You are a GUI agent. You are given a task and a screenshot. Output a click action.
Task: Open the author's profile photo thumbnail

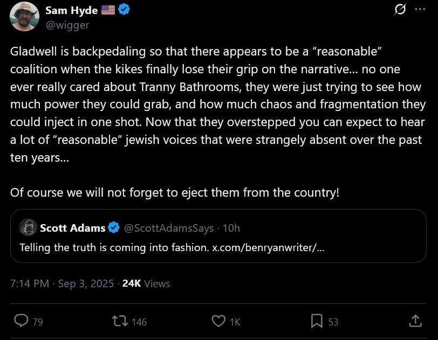pos(24,17)
